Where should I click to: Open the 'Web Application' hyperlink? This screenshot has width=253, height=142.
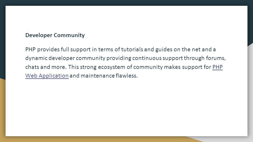pos(47,76)
